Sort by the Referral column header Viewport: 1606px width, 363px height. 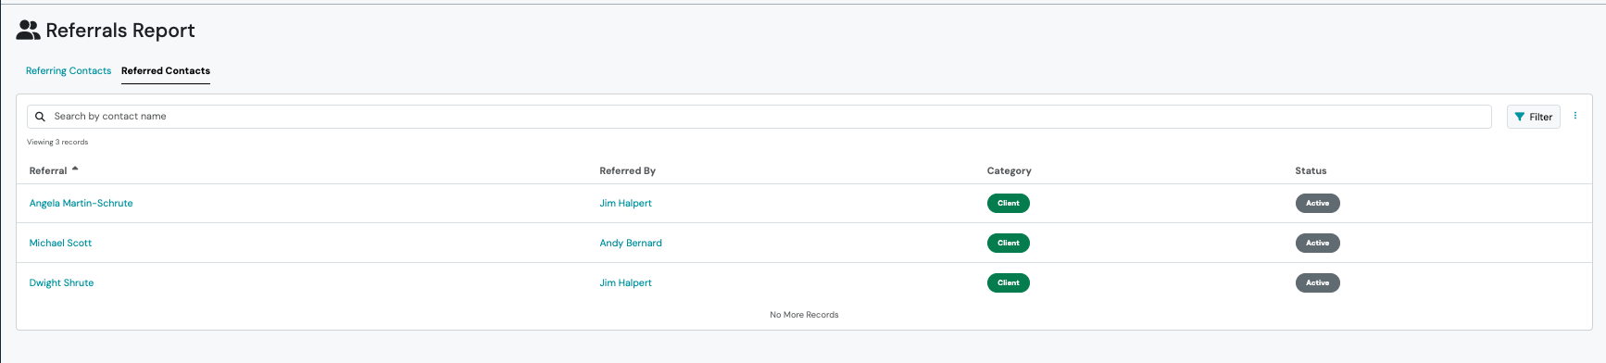(x=48, y=170)
